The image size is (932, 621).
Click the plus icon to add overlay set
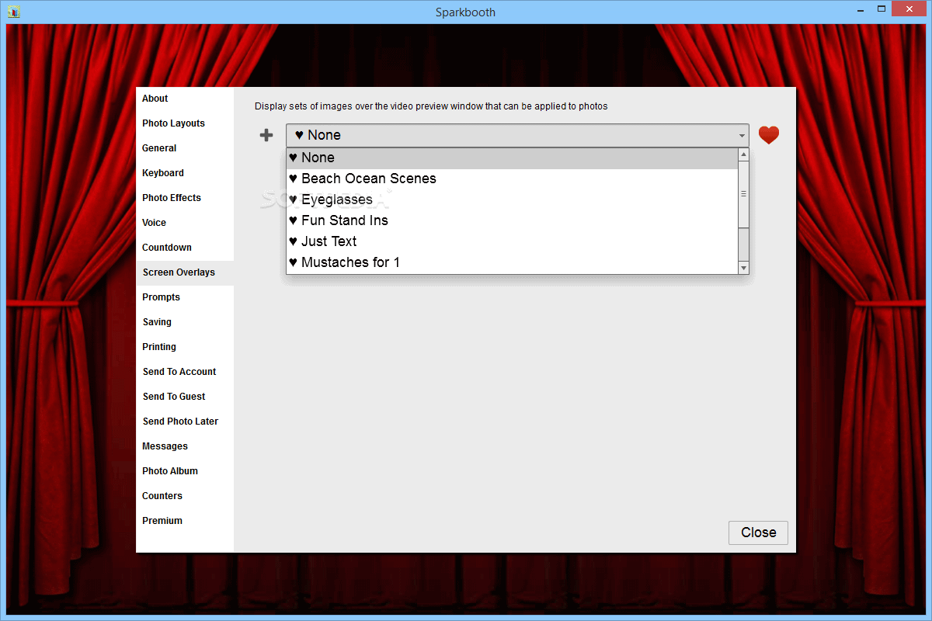coord(266,135)
